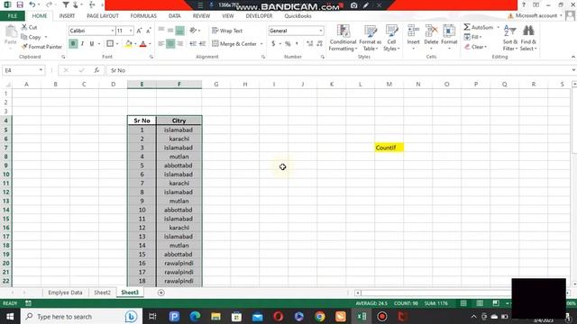This screenshot has height=324, width=577.
Task: Click the formula bar containing Sr No
Action: pos(339,70)
